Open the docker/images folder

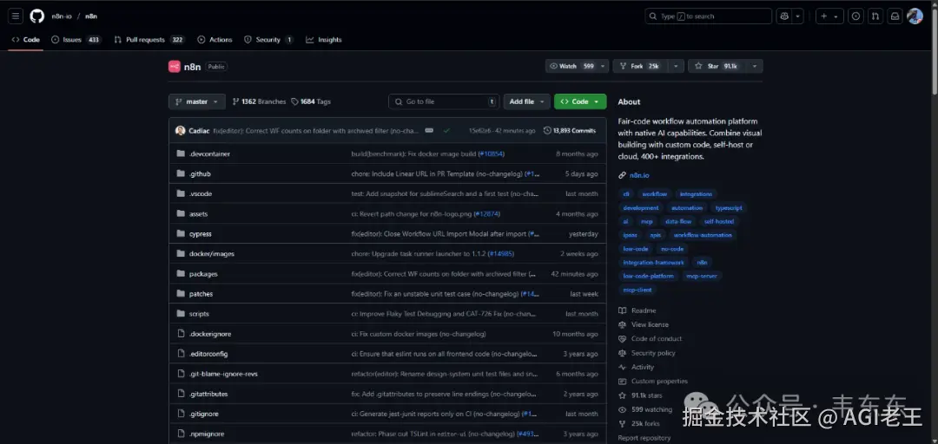pos(212,254)
